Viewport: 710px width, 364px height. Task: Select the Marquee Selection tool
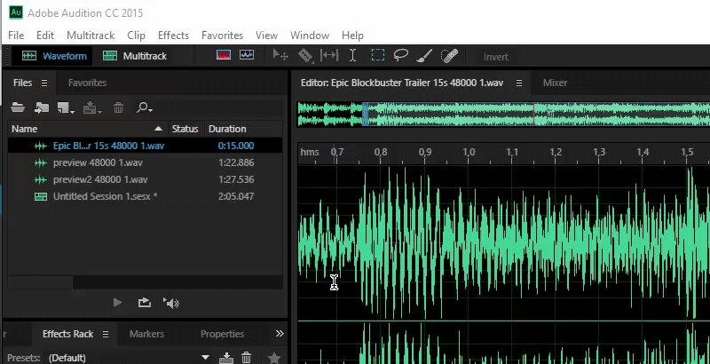tap(378, 56)
